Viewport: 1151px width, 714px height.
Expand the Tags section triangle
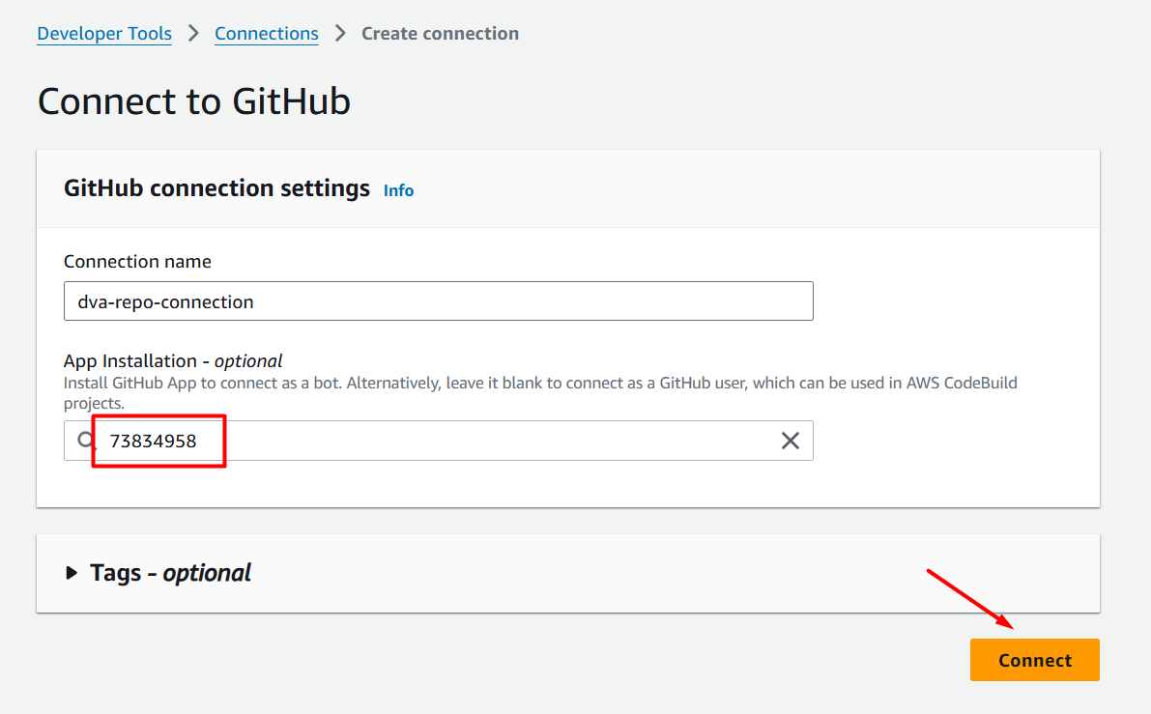tap(72, 573)
